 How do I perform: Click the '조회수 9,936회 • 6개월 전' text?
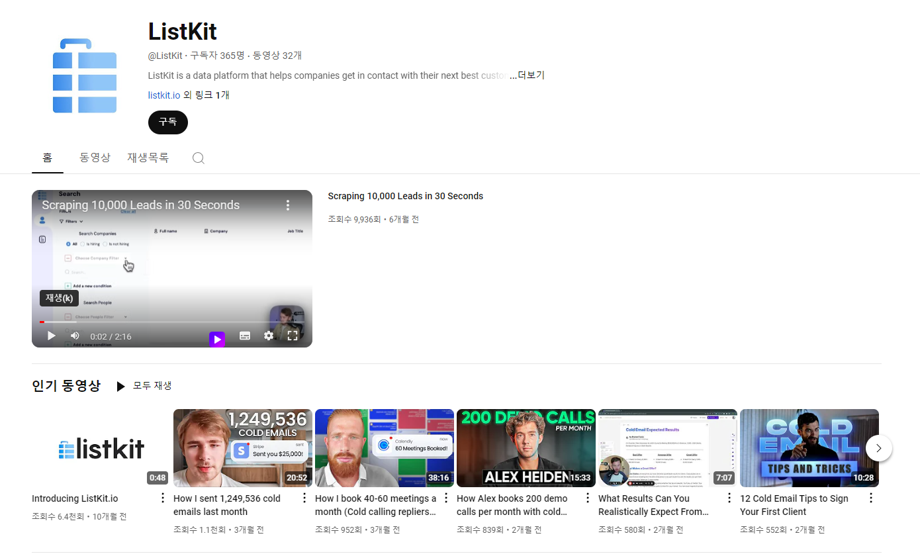(373, 219)
